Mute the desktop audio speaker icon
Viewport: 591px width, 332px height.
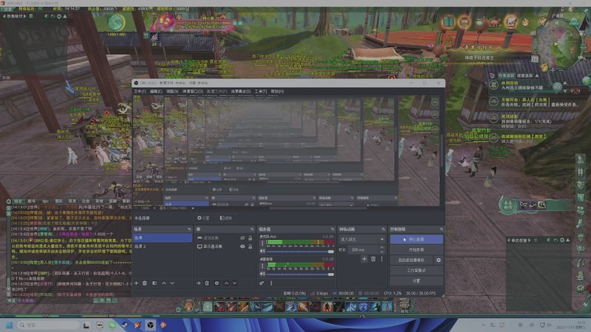click(x=262, y=274)
